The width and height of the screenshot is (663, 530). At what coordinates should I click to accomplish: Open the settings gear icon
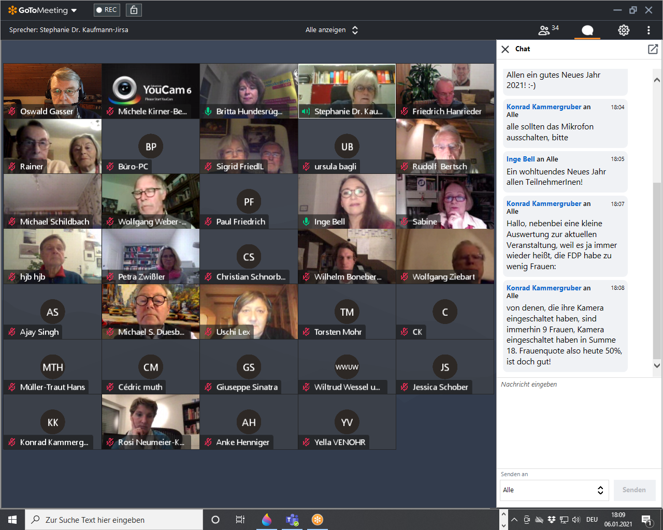(624, 30)
